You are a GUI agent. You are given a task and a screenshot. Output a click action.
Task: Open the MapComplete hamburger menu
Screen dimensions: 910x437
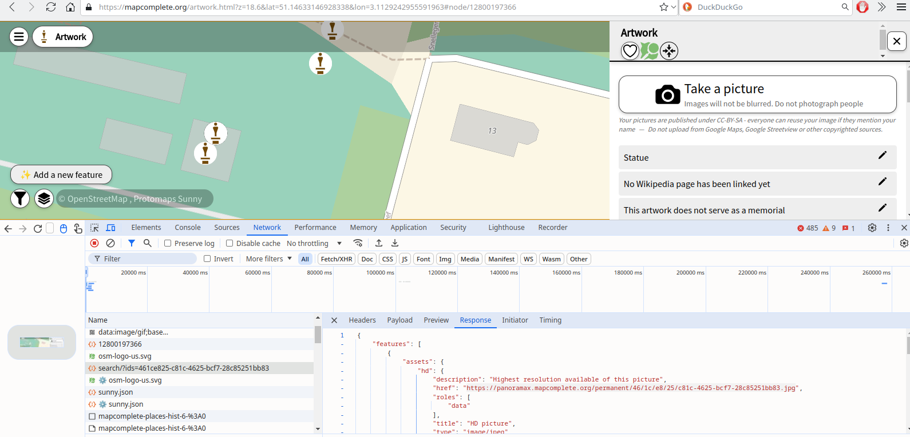pyautogui.click(x=19, y=37)
